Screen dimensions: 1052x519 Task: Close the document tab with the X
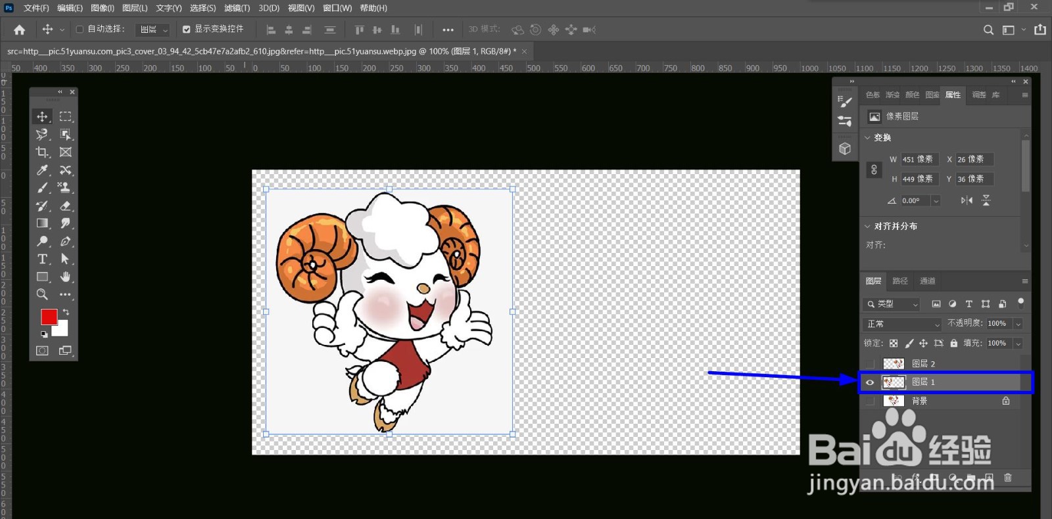pyautogui.click(x=524, y=51)
